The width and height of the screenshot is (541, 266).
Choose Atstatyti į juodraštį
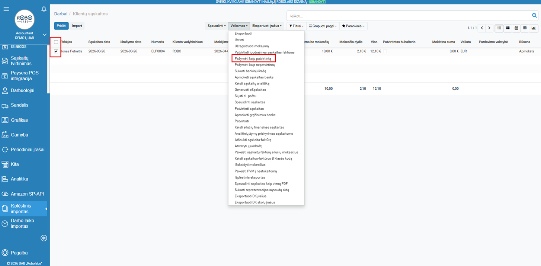click(248, 146)
